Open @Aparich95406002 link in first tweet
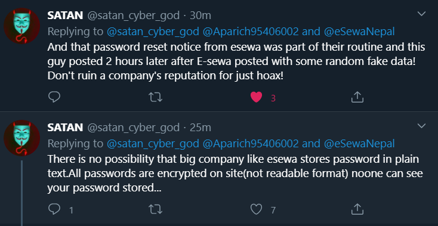Screen dimensions: 438x226 pos(251,32)
